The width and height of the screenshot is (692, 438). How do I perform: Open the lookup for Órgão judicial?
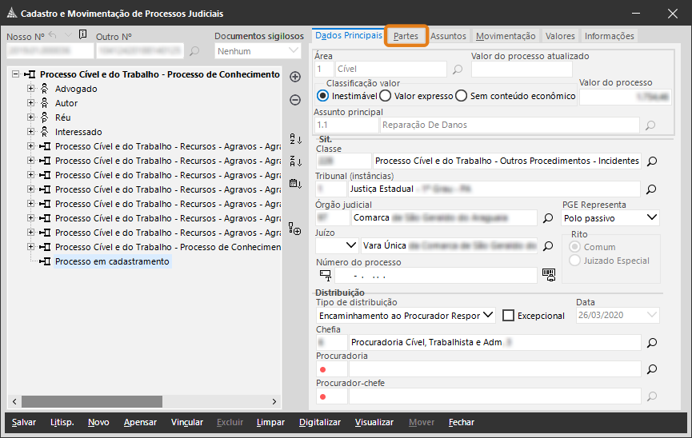coord(549,217)
